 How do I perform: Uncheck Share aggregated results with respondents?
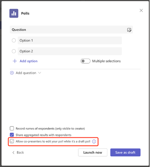tap(12, 135)
